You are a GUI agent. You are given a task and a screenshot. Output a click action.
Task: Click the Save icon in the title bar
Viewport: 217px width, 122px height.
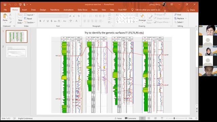[5, 4]
